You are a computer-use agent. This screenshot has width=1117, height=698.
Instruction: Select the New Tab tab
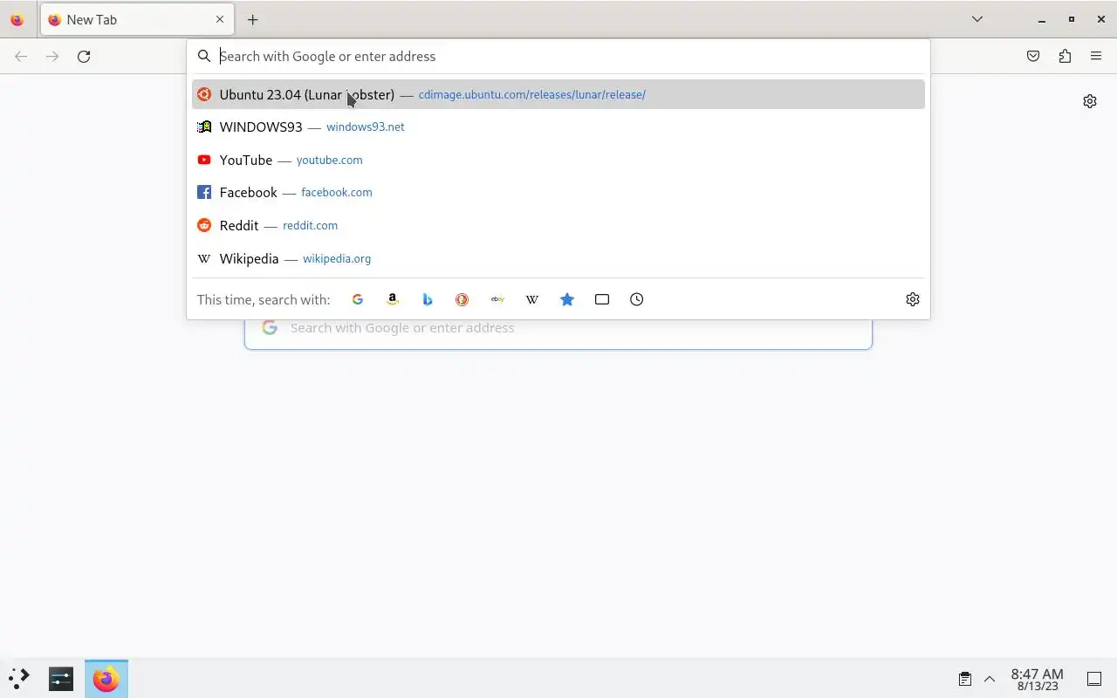pyautogui.click(x=137, y=19)
